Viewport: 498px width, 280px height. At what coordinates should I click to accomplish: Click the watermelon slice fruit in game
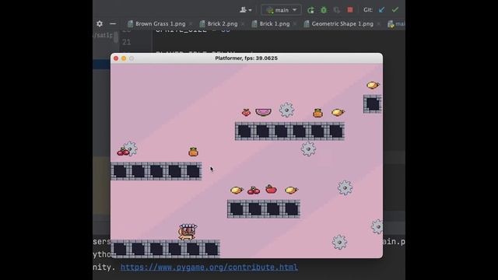click(263, 112)
